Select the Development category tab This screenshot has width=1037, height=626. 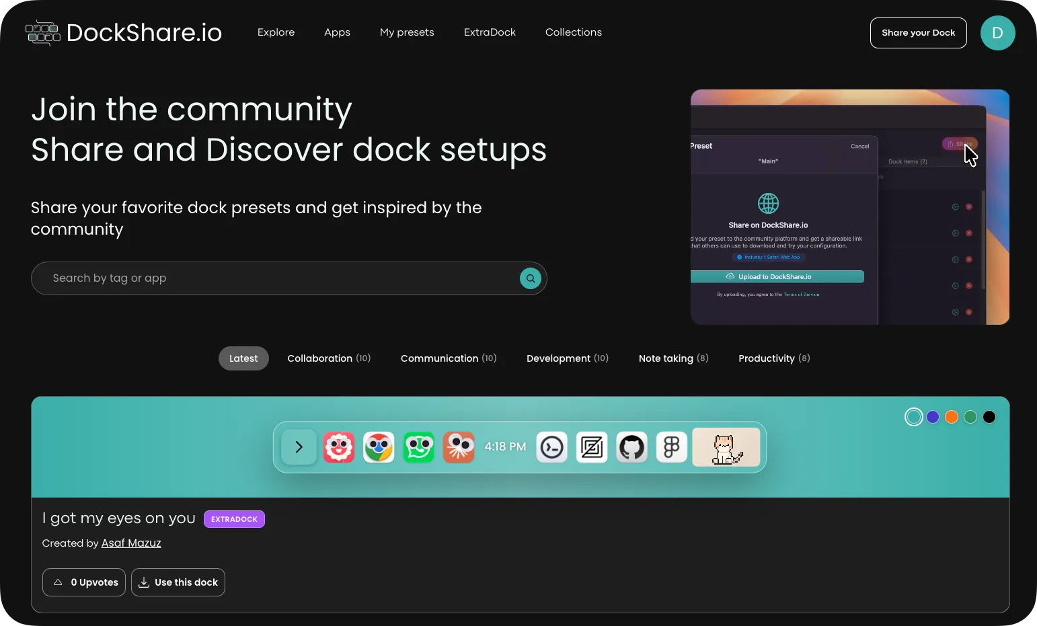pos(568,358)
